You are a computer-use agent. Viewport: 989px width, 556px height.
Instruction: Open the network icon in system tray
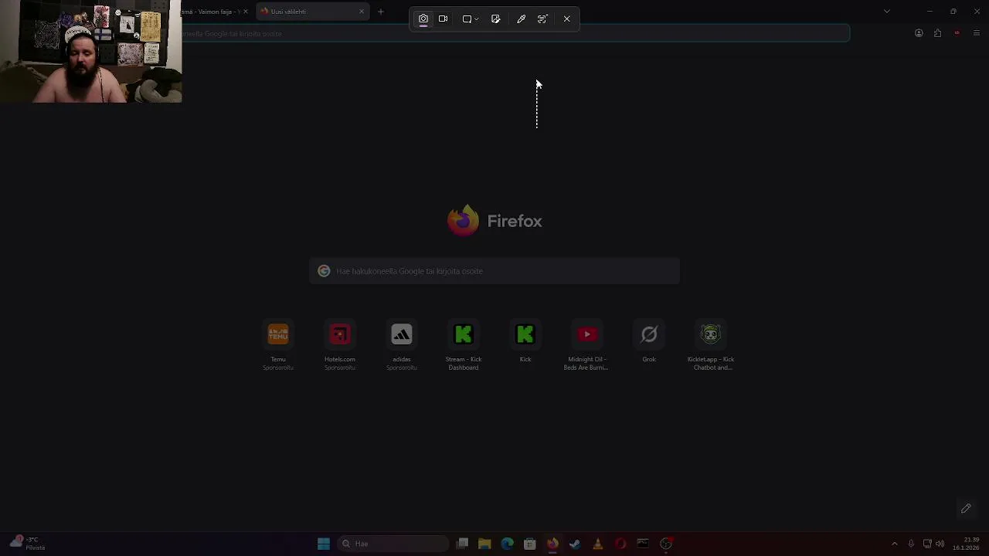tap(927, 544)
